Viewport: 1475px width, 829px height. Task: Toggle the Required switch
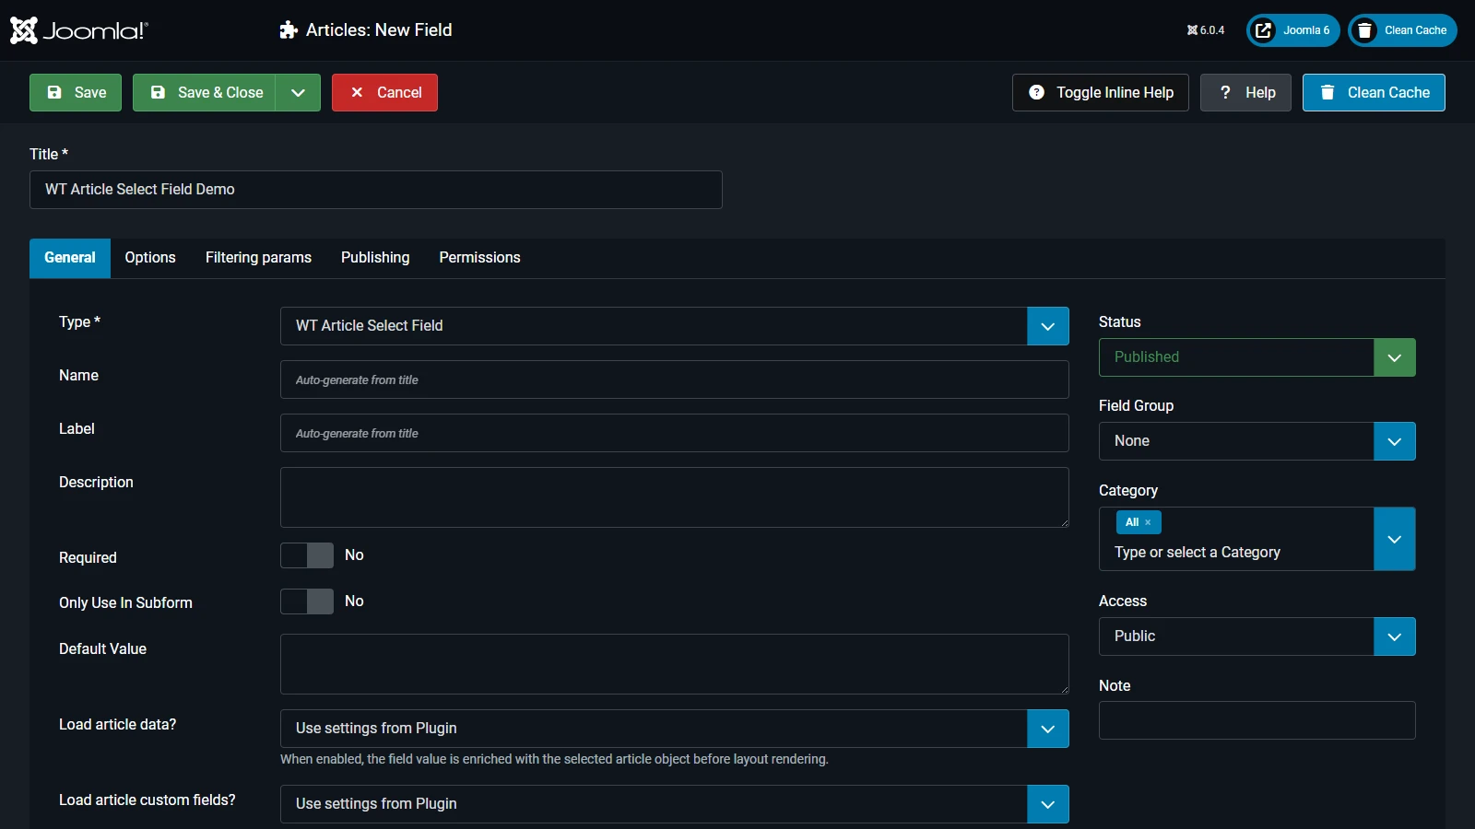coord(307,555)
